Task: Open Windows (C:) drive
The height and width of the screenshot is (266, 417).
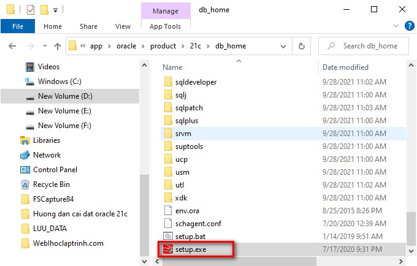Action: (x=59, y=82)
